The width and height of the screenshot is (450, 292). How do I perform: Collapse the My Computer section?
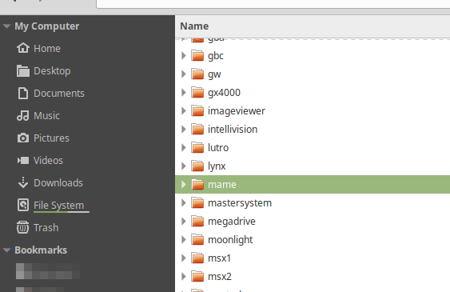[6, 26]
